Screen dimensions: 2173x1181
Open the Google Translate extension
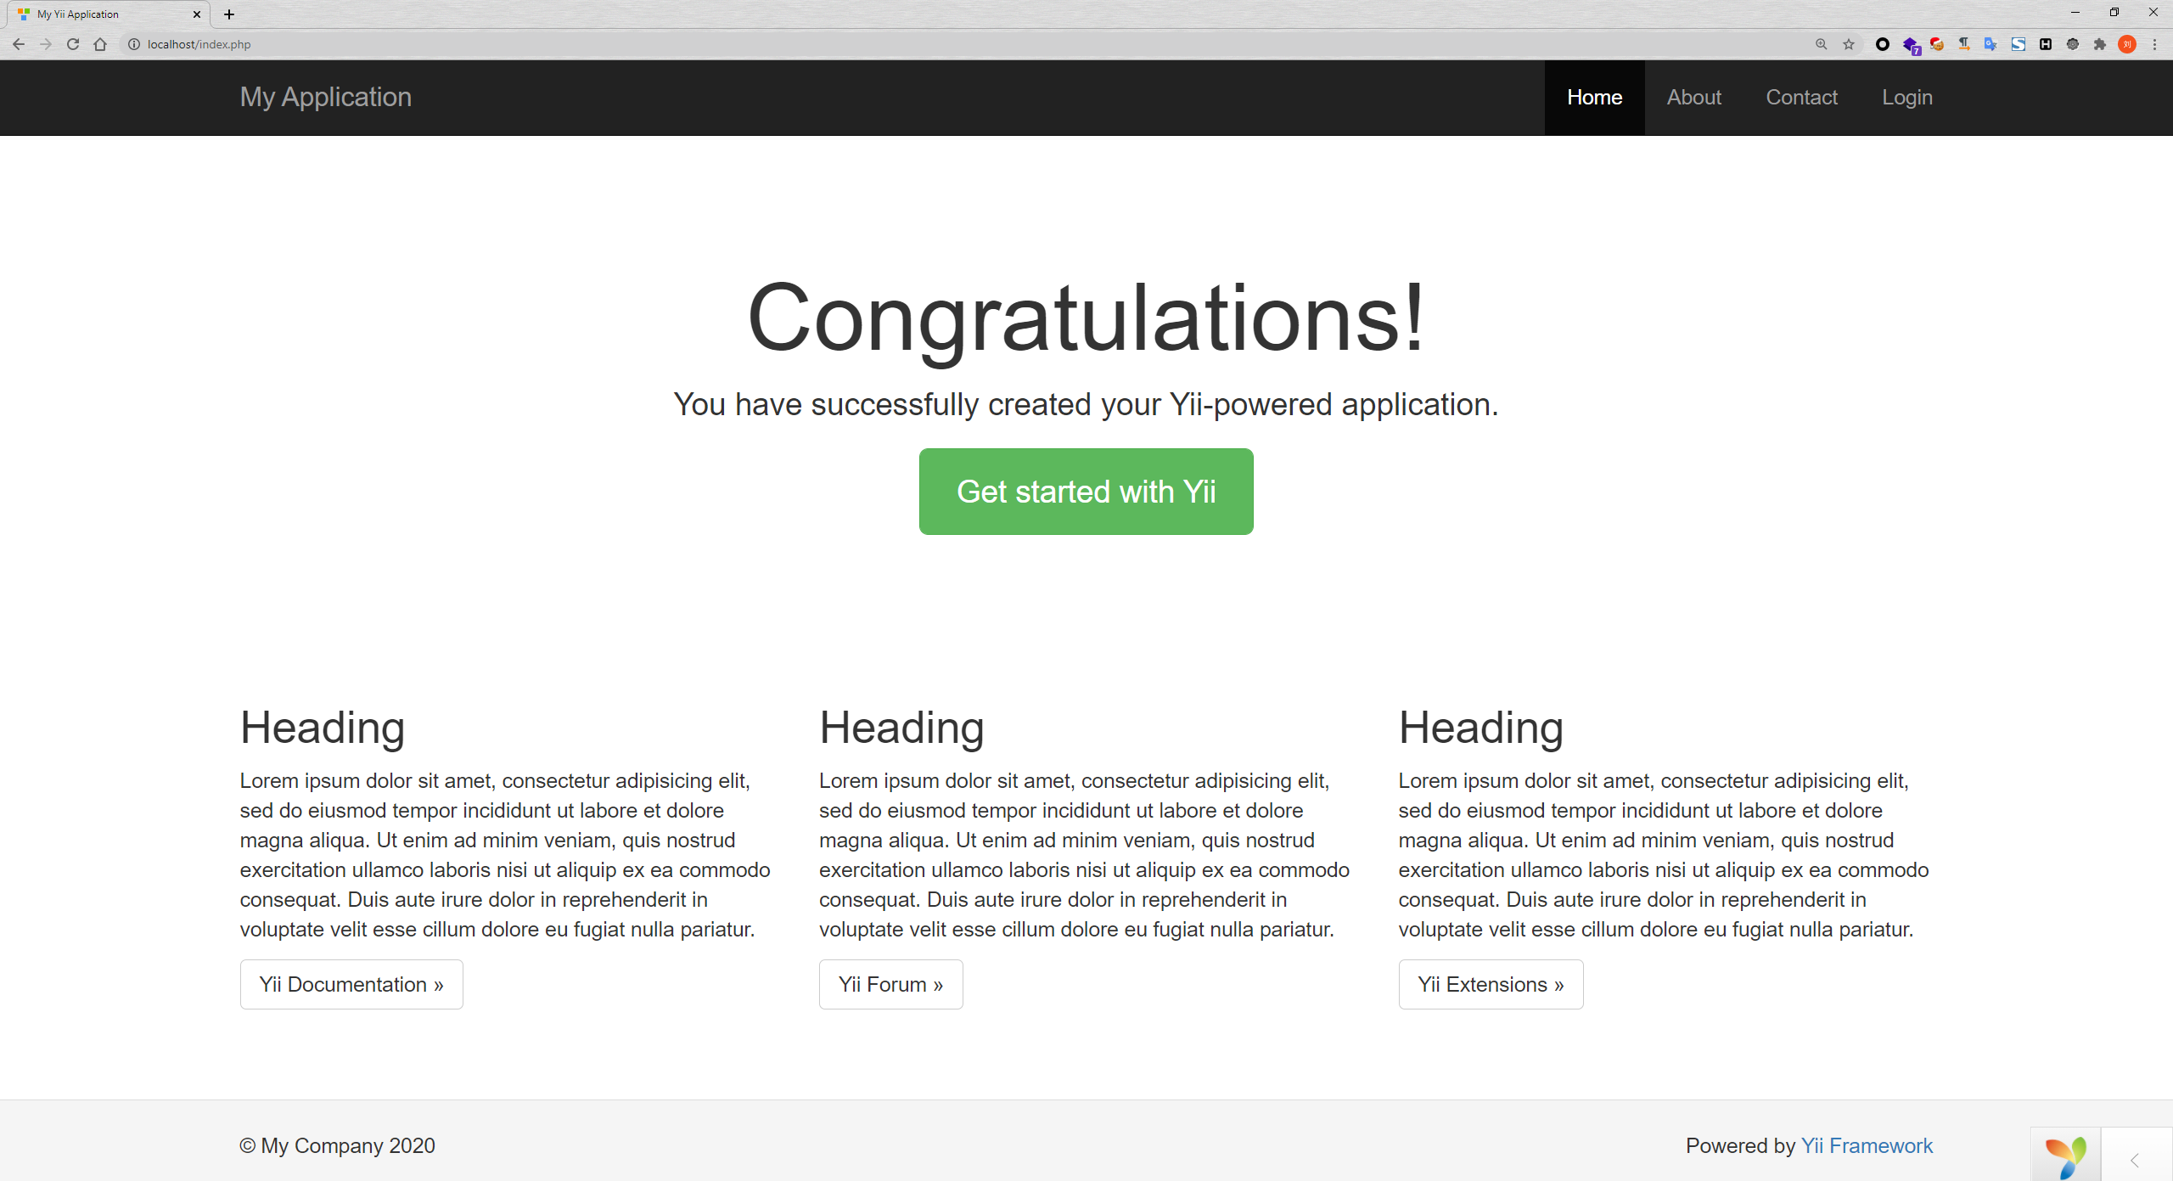pos(1991,44)
